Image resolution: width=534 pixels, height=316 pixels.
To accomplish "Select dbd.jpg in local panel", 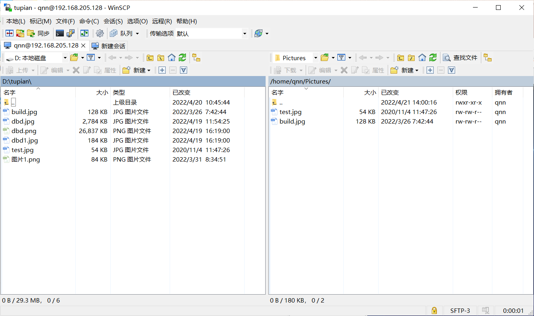I will click(x=23, y=122).
